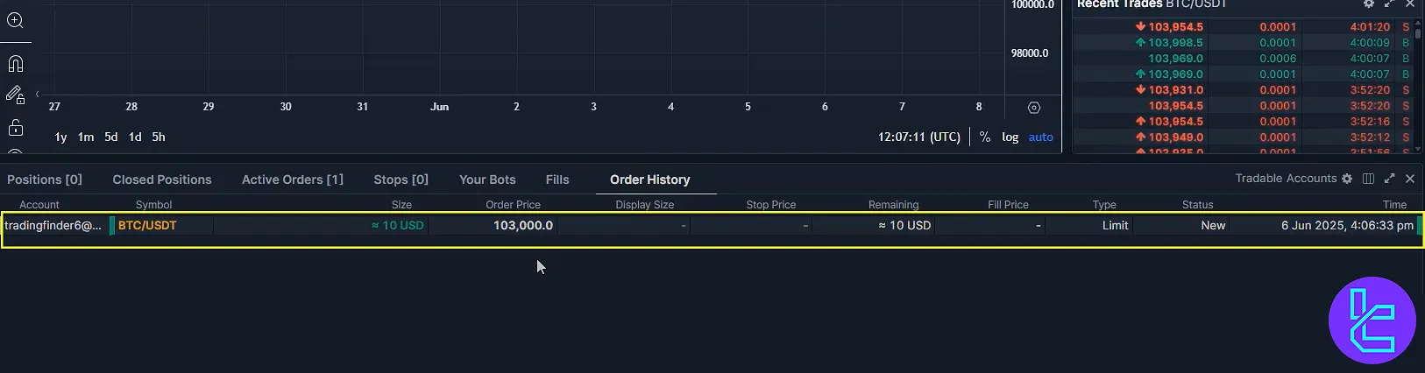Click order price 103,000.0
The height and width of the screenshot is (373, 1425).
point(523,225)
